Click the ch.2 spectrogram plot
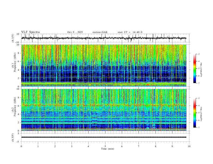The height and width of the screenshot is (164, 213). coord(104,110)
